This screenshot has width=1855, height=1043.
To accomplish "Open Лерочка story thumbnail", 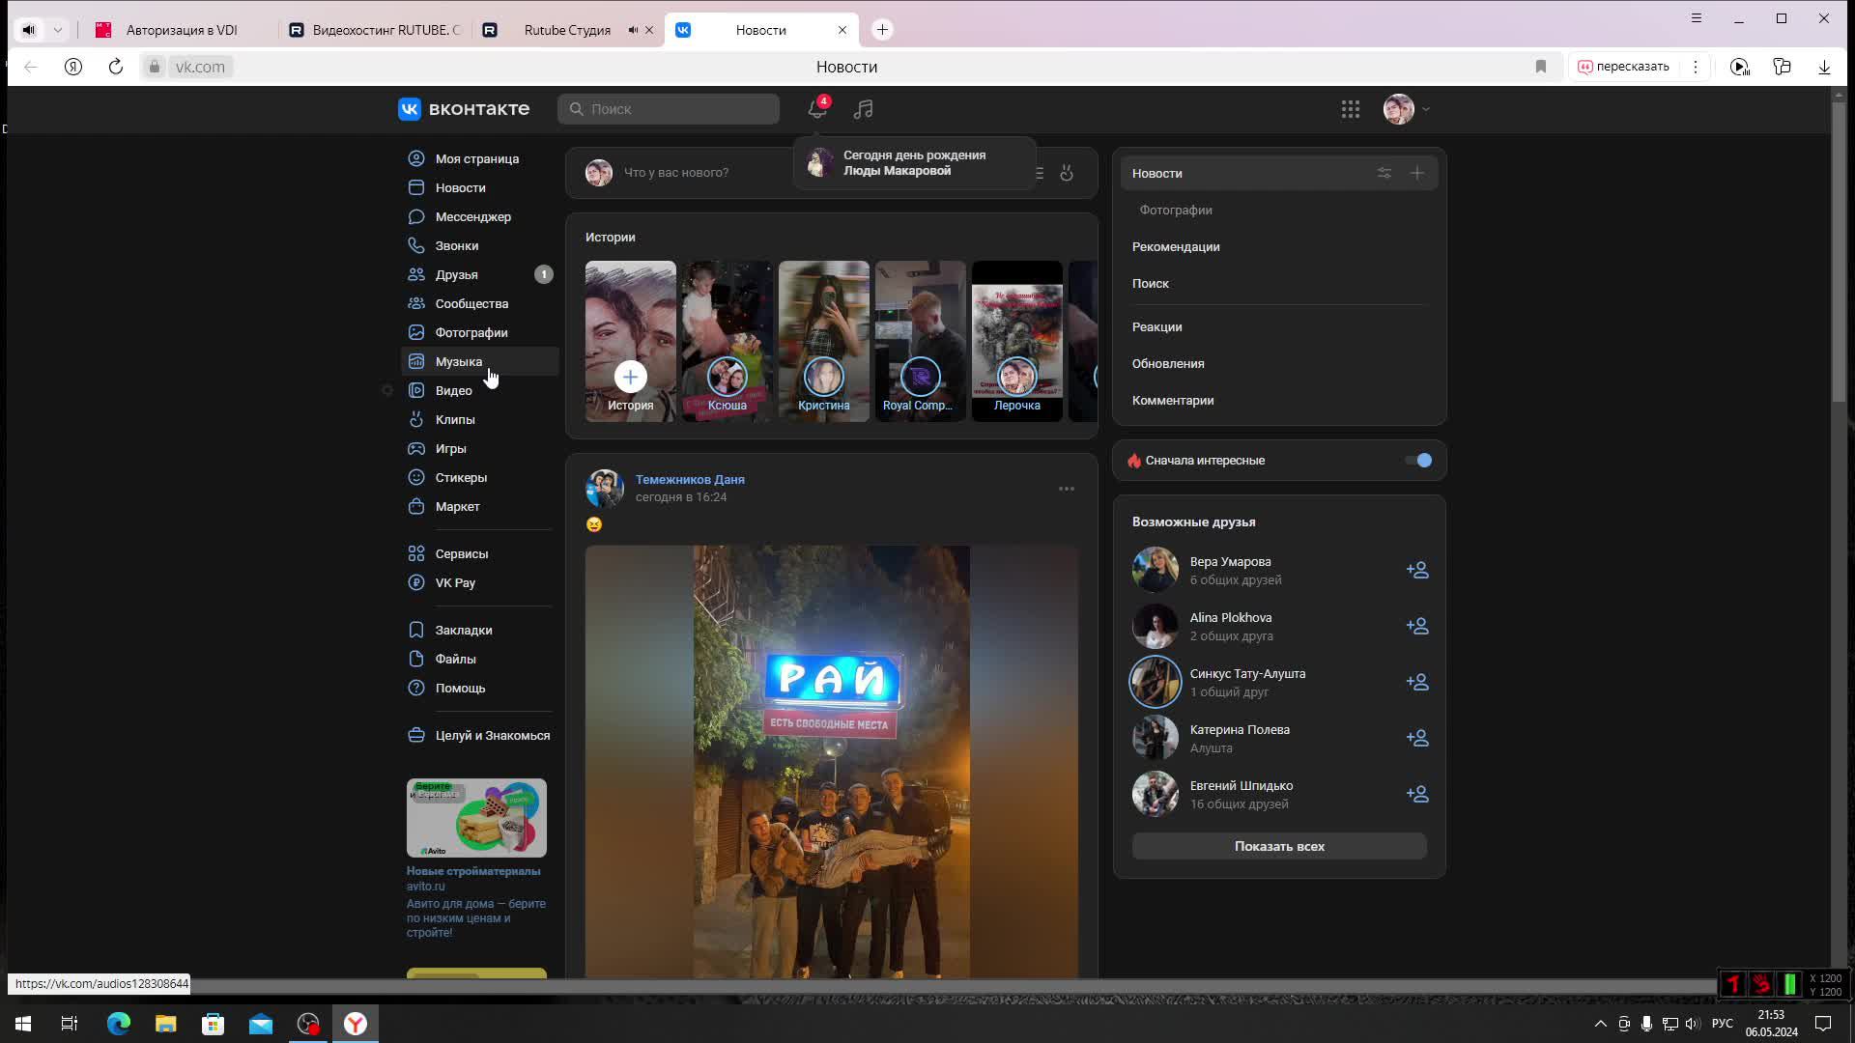I will [1017, 341].
